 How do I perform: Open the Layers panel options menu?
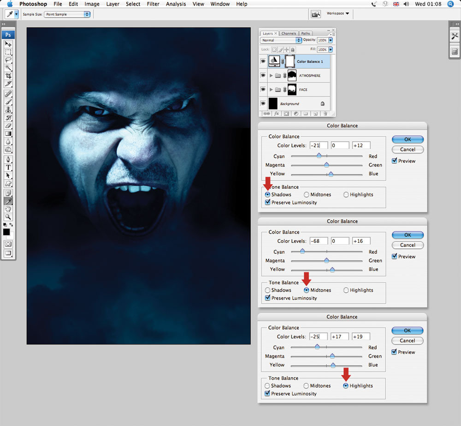tap(332, 34)
